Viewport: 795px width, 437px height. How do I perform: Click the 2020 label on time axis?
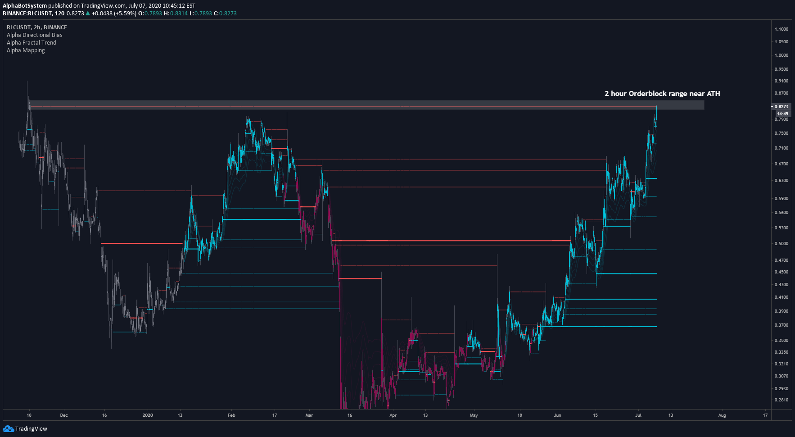tap(148, 415)
